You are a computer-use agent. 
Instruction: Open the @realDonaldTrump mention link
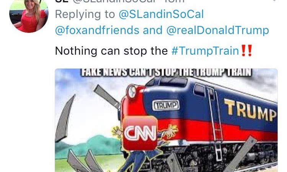[x=218, y=30]
